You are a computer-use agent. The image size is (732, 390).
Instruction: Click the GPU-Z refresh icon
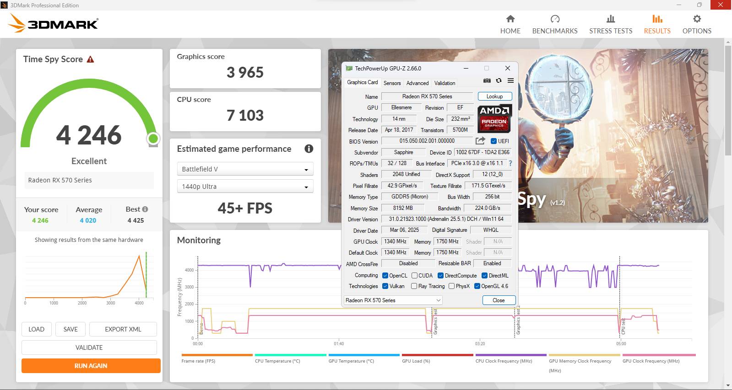click(499, 80)
